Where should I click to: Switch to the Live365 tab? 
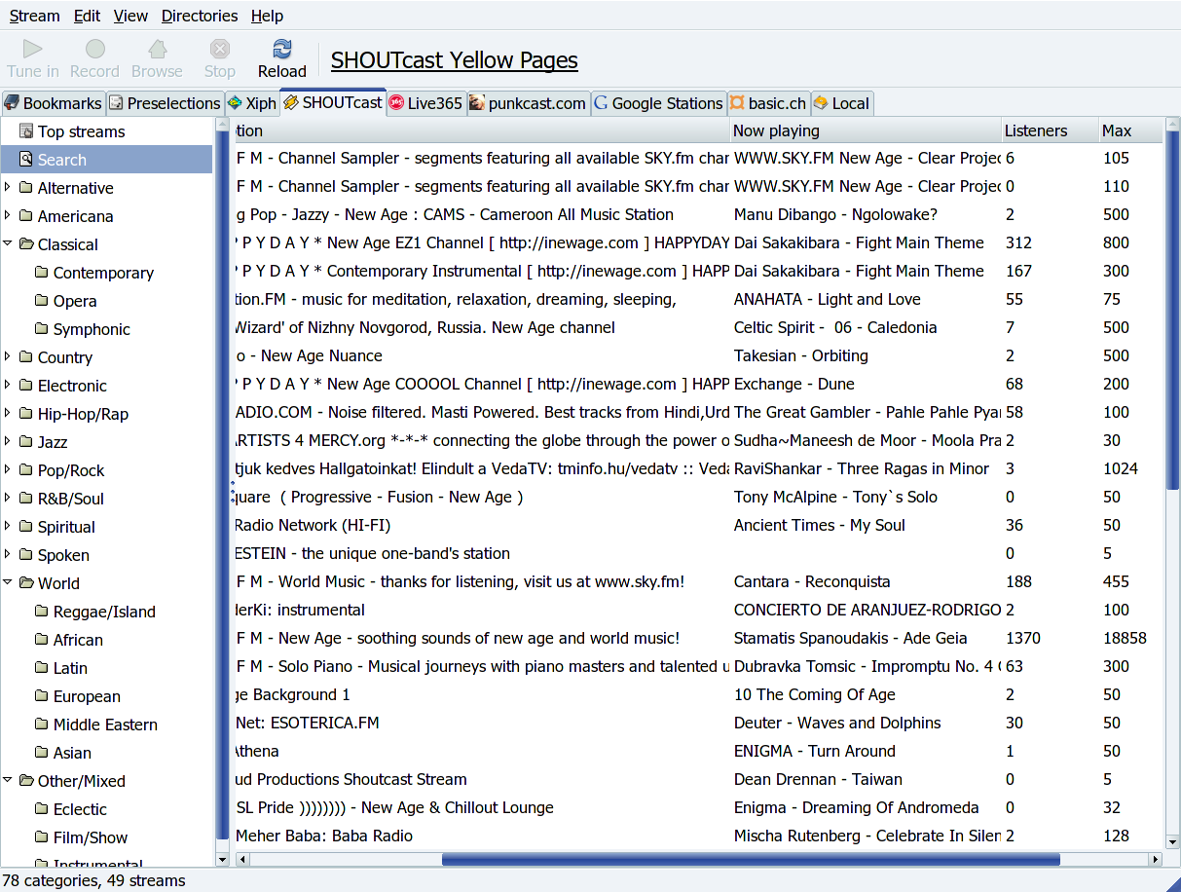425,103
